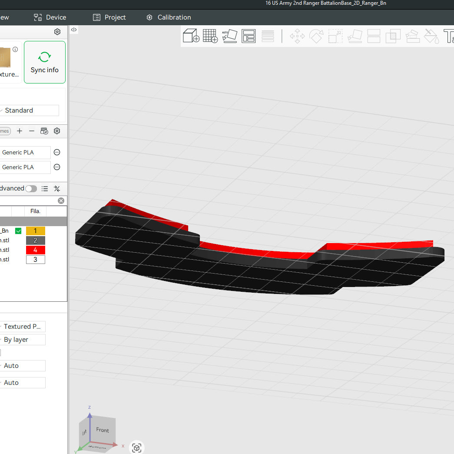Toggle the Advanced mode switch
The width and height of the screenshot is (454, 454).
pyautogui.click(x=31, y=189)
